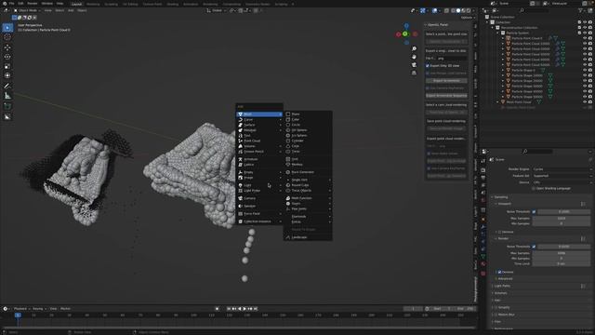Hide Mesh Point Cloud with eye icon

tap(585, 102)
